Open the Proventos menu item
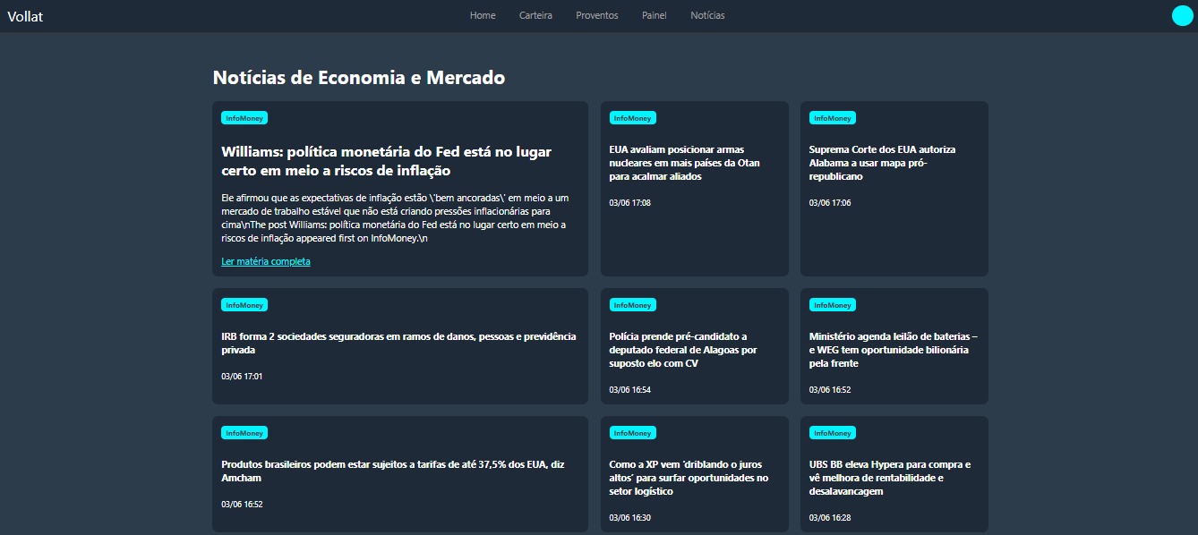The image size is (1198, 535). click(x=597, y=15)
